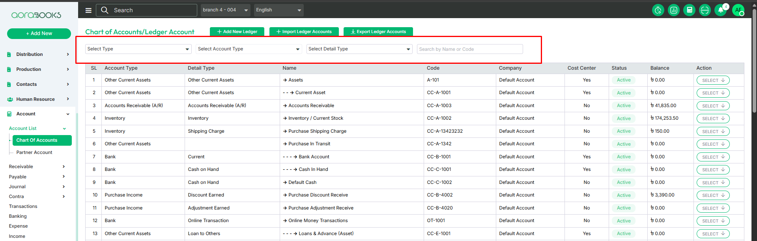The width and height of the screenshot is (757, 241).
Task: Click Export Ledger Accounts button
Action: pyautogui.click(x=378, y=32)
